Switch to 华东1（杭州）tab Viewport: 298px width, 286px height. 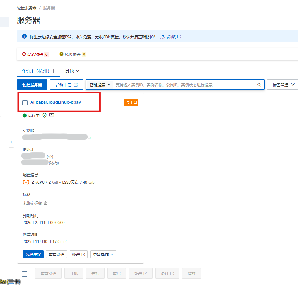(38, 71)
